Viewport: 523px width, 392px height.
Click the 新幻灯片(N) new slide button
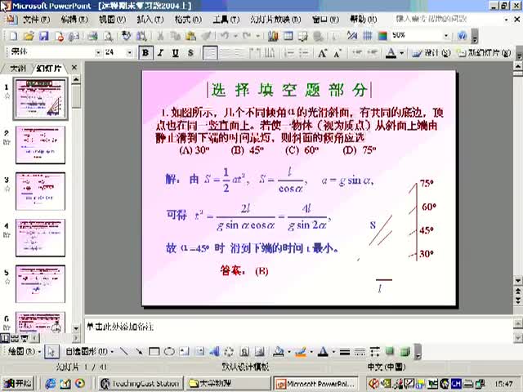(x=484, y=52)
